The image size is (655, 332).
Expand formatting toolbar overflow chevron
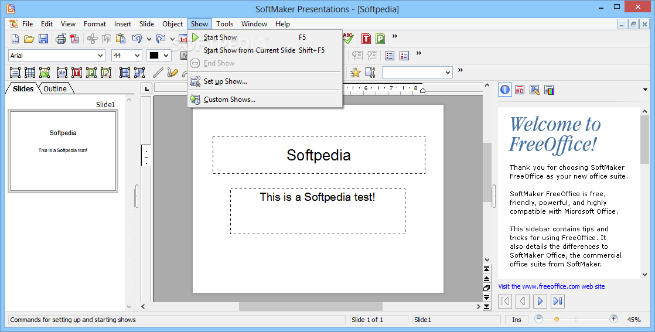pyautogui.click(x=418, y=53)
